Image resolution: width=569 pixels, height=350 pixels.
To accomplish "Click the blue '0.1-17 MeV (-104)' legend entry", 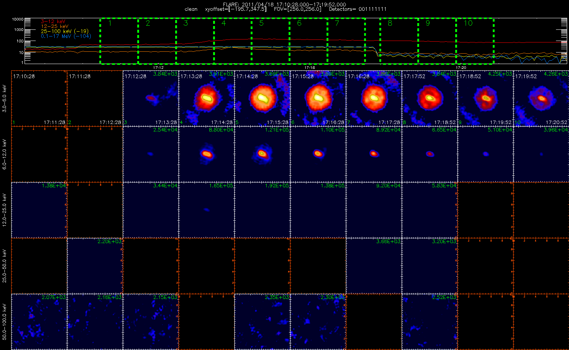I will [x=66, y=36].
